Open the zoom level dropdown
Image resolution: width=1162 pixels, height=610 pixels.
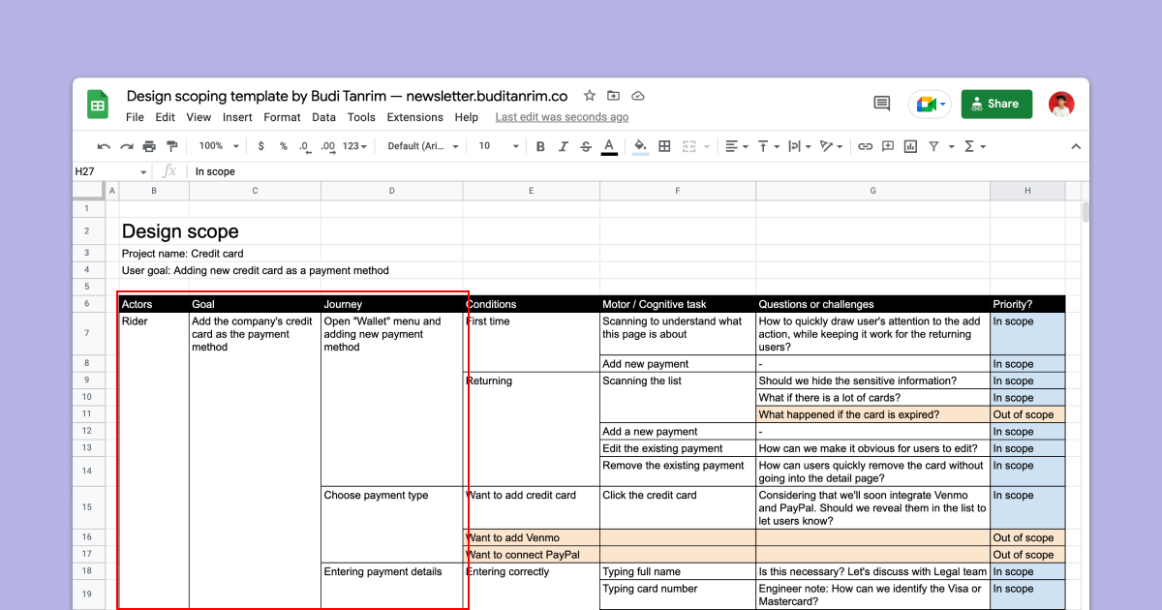point(217,145)
